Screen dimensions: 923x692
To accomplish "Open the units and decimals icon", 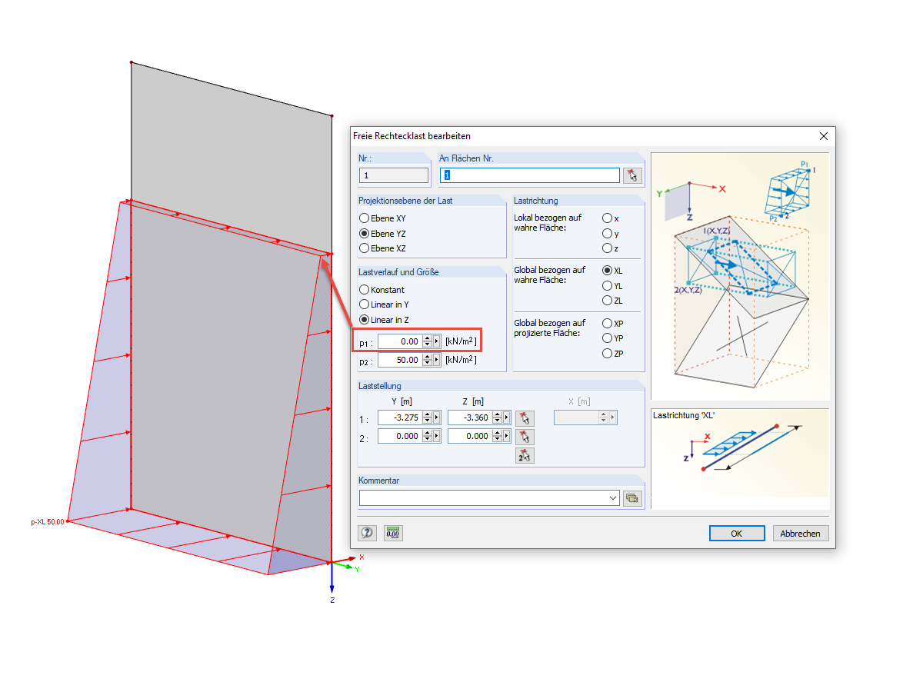I will point(393,533).
